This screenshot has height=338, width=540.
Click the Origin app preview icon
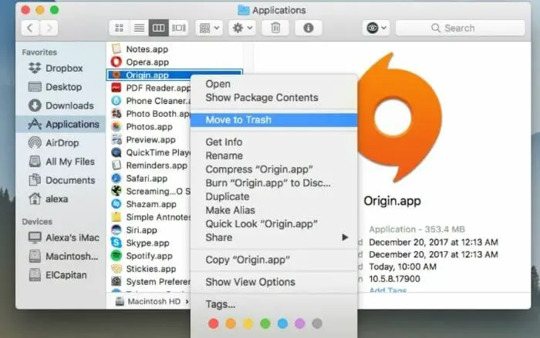(x=400, y=117)
